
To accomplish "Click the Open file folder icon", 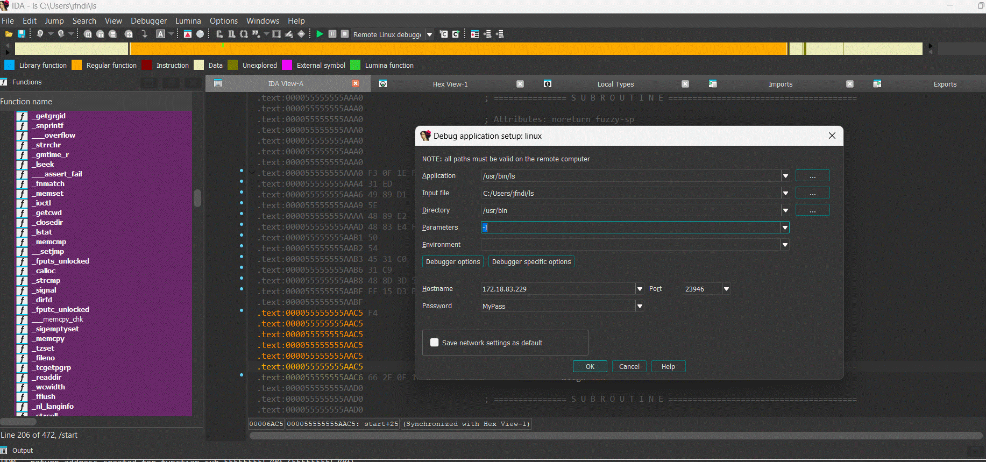I will (x=9, y=34).
